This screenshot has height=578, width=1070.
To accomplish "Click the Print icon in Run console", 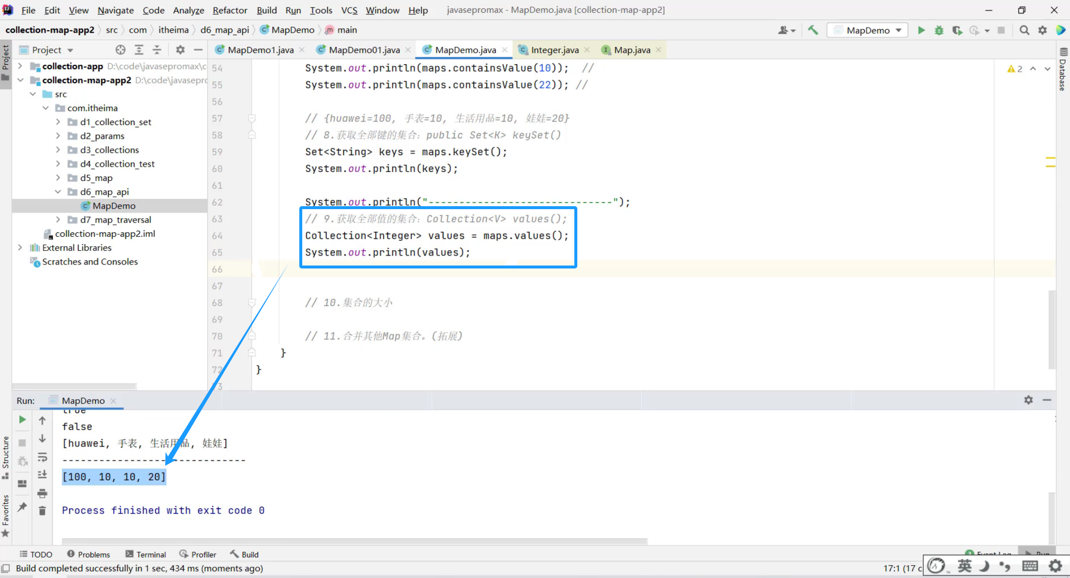I will coord(43,493).
